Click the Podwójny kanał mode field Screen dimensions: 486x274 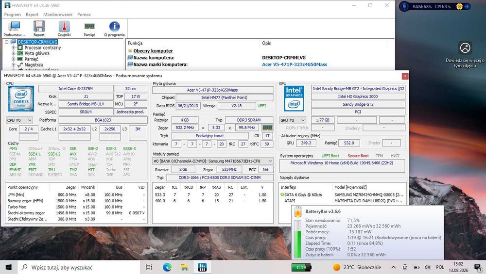coord(210,136)
